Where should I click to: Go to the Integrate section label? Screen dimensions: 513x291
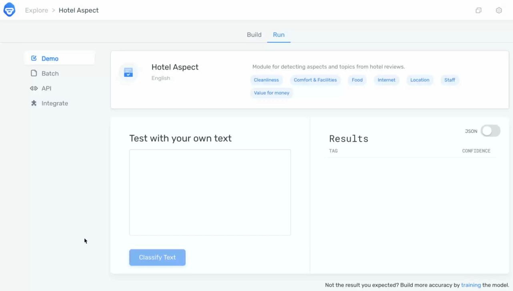55,103
